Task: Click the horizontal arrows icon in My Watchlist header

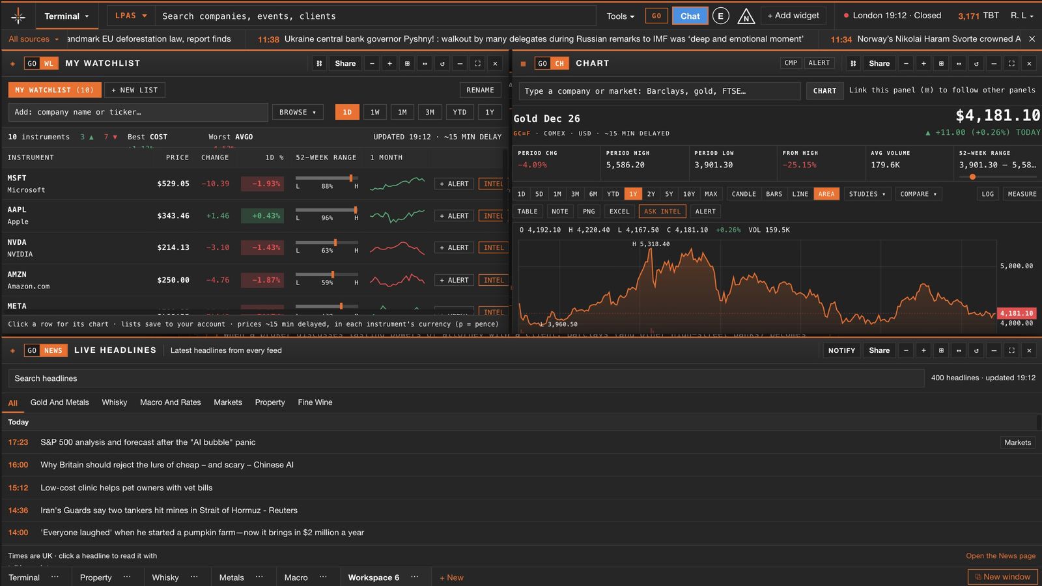Action: [425, 63]
